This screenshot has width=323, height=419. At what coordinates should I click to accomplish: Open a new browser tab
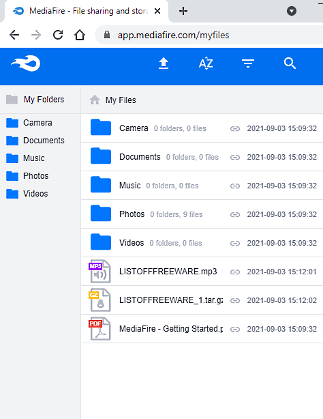(x=183, y=11)
